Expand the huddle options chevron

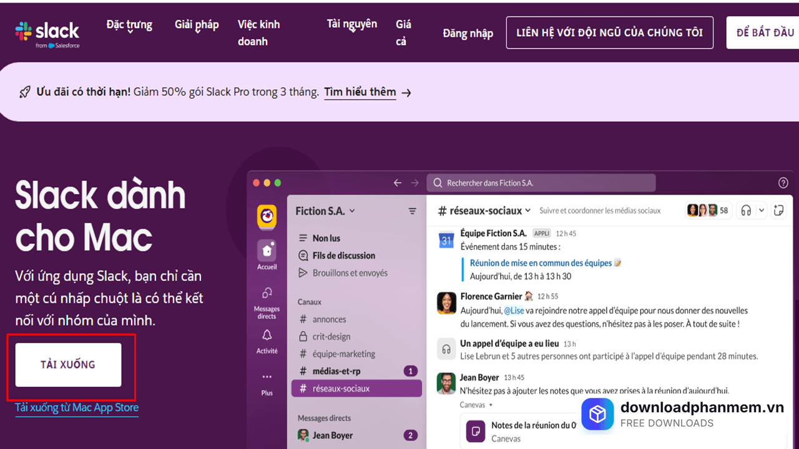(760, 210)
